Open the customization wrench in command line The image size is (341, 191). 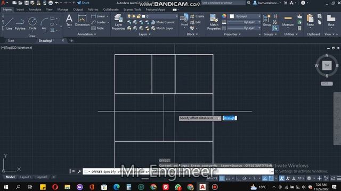click(79, 171)
